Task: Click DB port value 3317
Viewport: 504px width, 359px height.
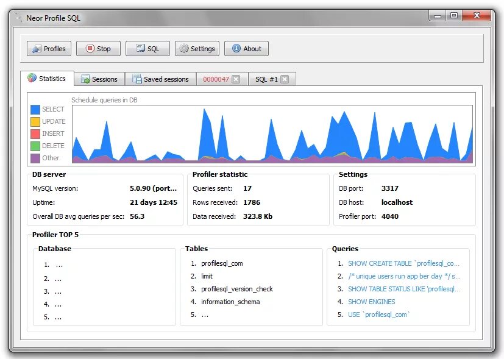Action: (390, 188)
